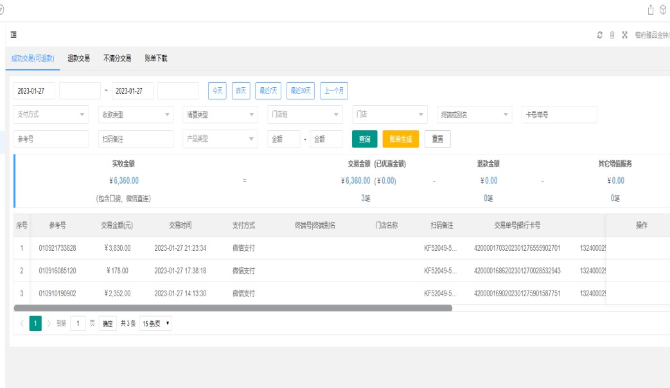Switch to the 退款交易 tab
The width and height of the screenshot is (670, 388).
tap(79, 58)
